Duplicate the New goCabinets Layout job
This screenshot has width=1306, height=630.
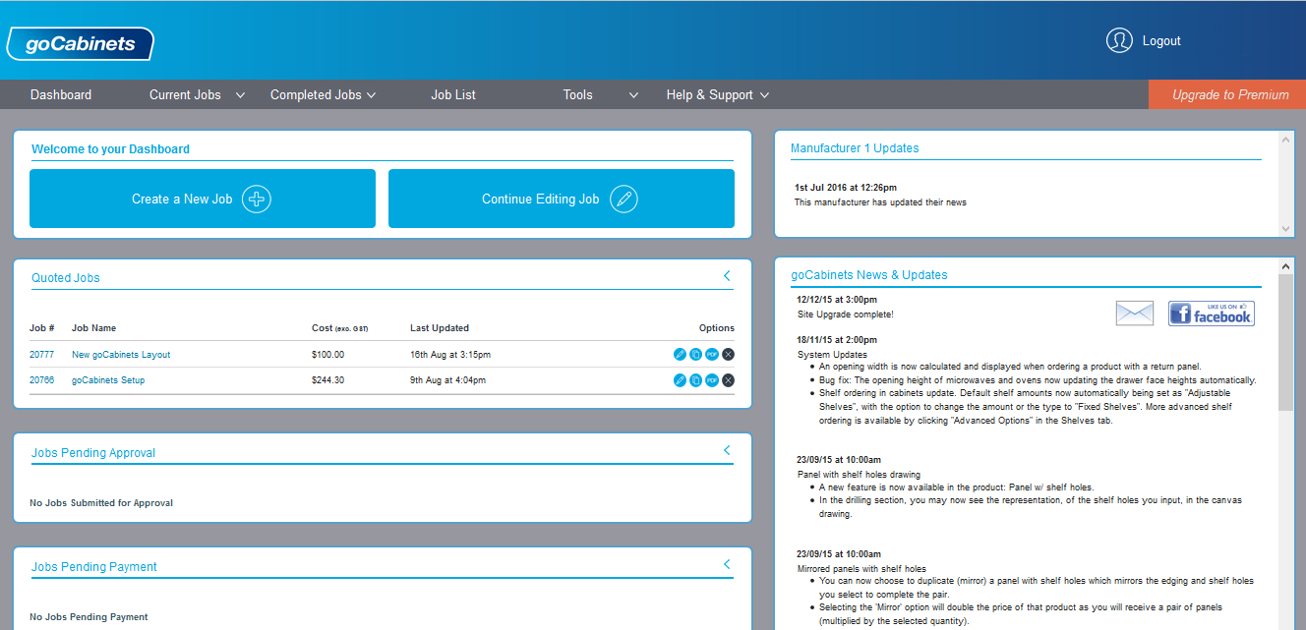coord(695,354)
